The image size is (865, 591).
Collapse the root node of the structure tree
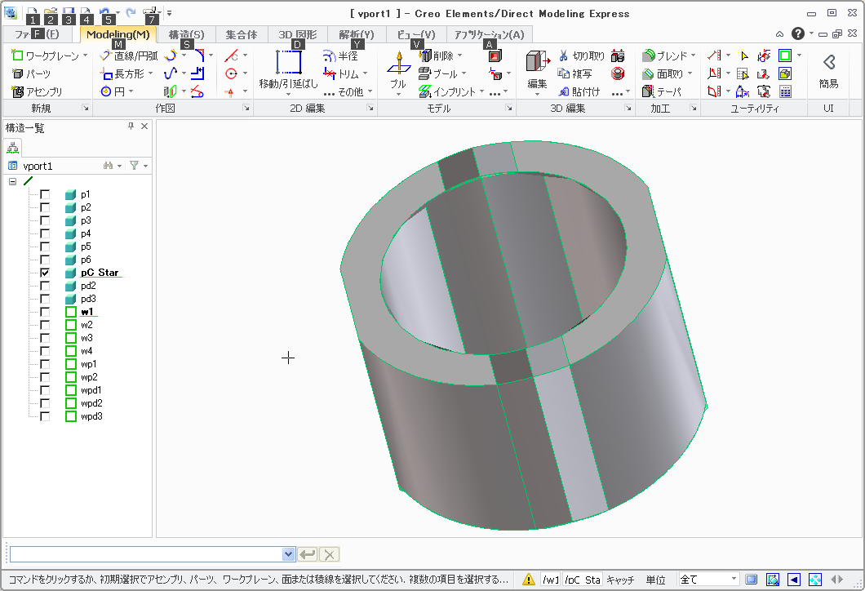coord(12,181)
